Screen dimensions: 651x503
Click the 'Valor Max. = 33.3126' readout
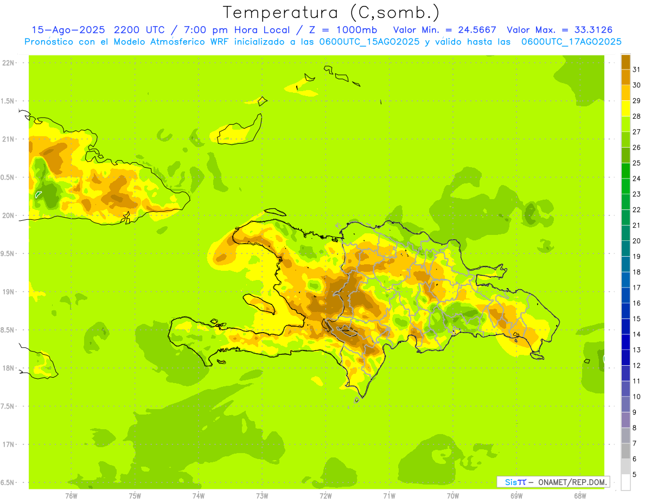(559, 30)
